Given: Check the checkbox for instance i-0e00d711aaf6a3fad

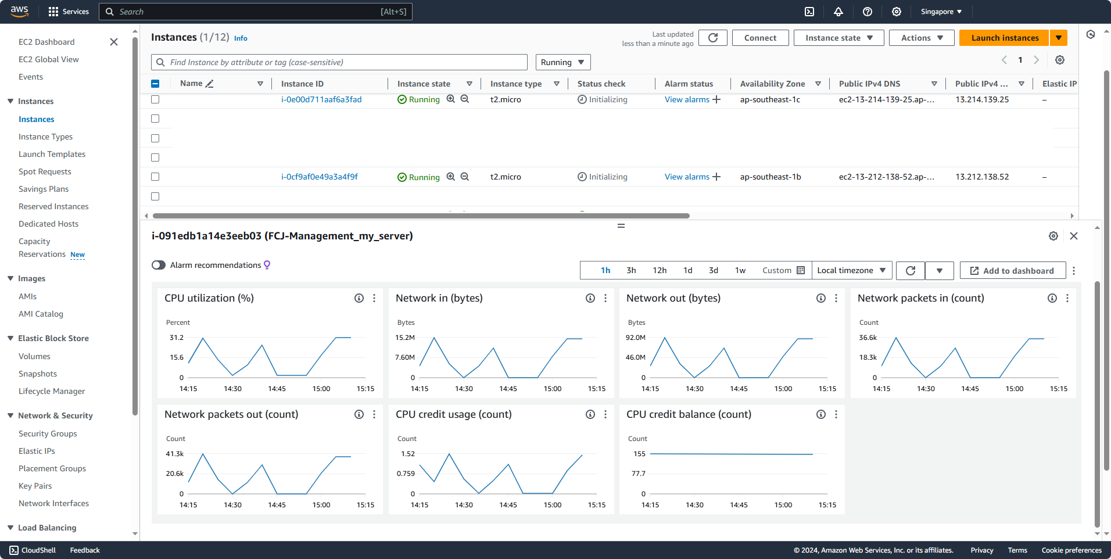Looking at the screenshot, I should pos(155,99).
